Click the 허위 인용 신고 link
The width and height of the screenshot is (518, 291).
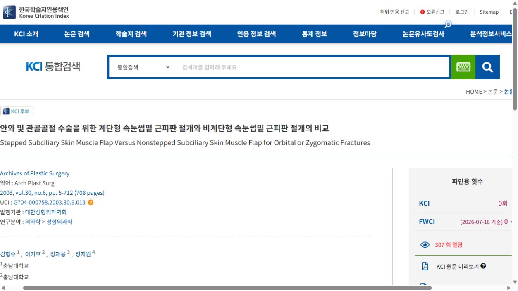[x=394, y=12]
